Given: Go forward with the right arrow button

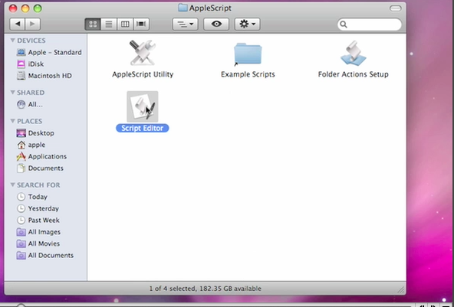Looking at the screenshot, I should click(32, 24).
